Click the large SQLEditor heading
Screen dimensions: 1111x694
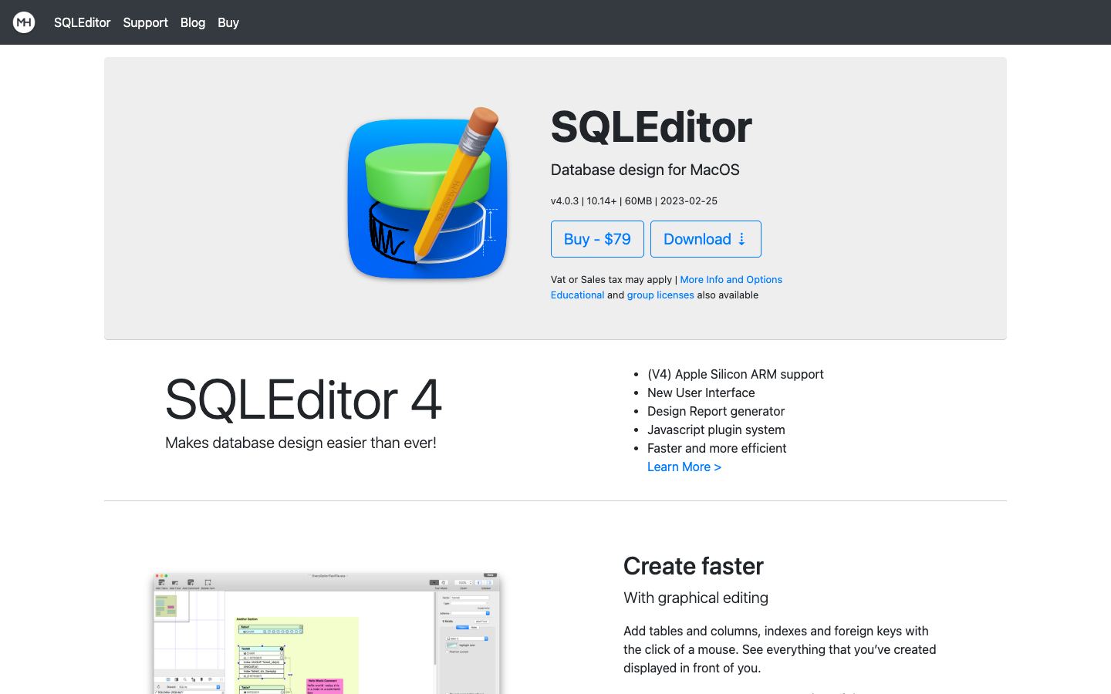point(651,126)
